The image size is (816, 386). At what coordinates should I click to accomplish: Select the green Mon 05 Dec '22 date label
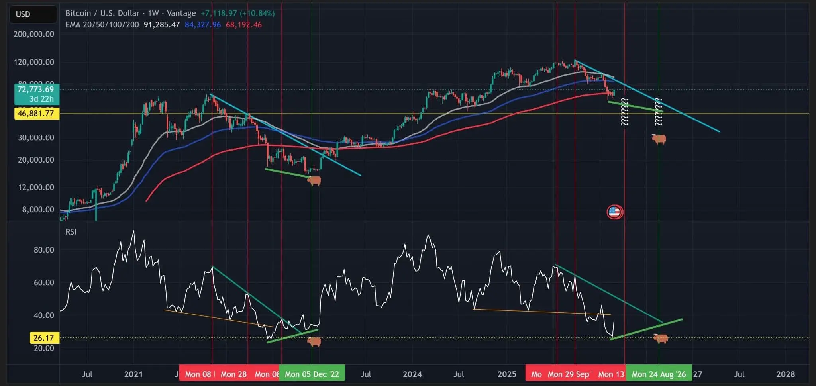tap(312, 374)
